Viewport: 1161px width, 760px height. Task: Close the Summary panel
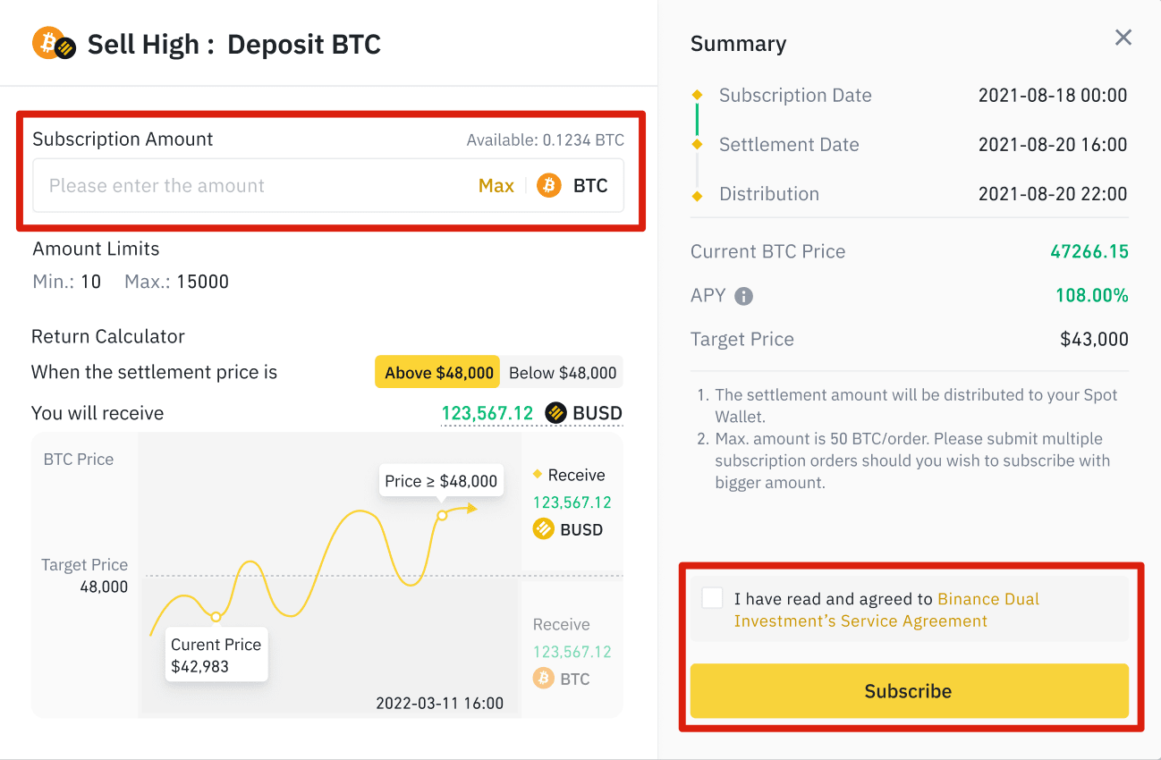tap(1123, 38)
